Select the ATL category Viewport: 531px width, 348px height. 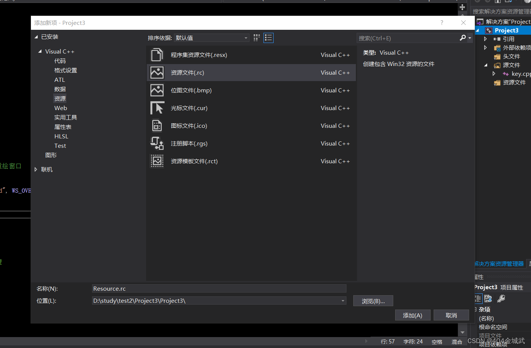click(60, 80)
